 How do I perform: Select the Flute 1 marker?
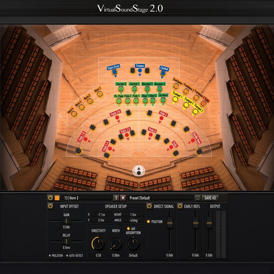(136, 101)
